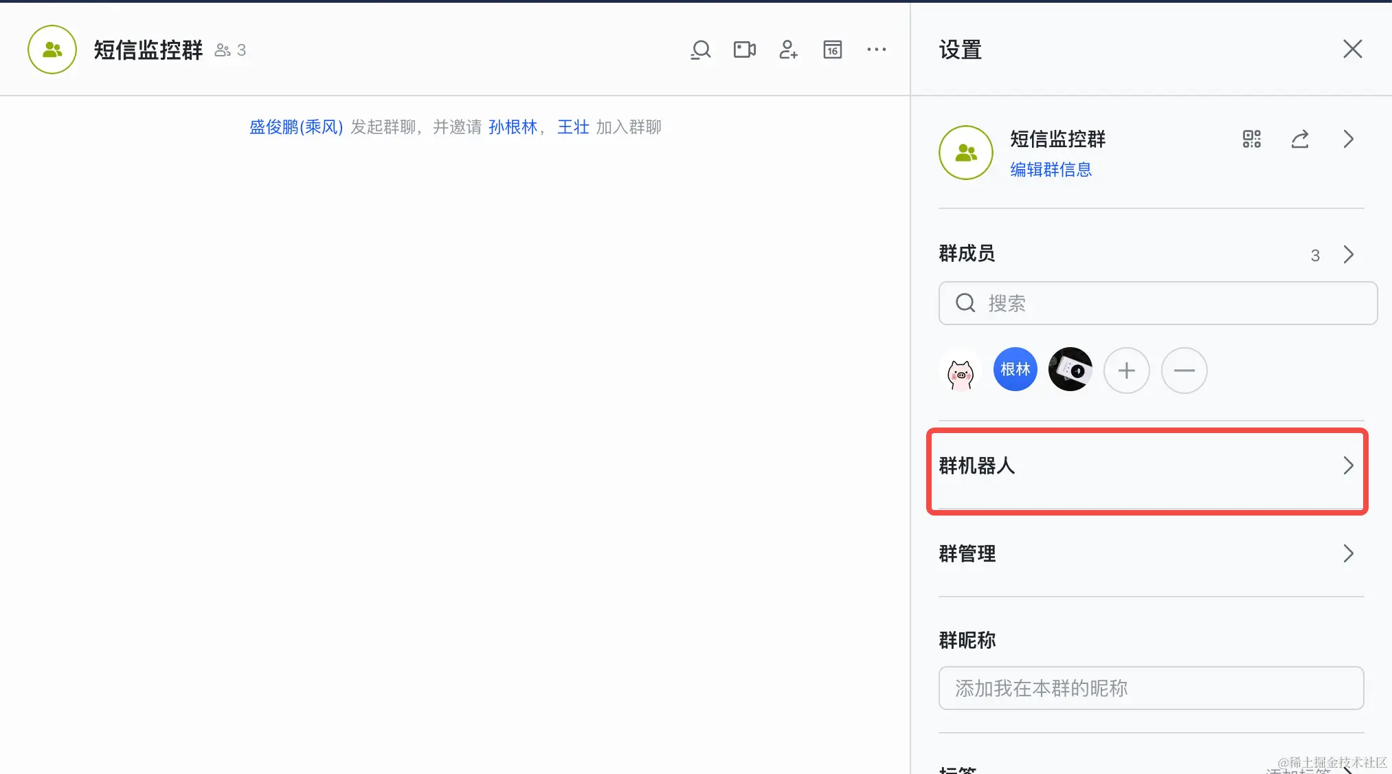Show the group QR code
Screen dimensions: 1392x774
coord(1251,140)
